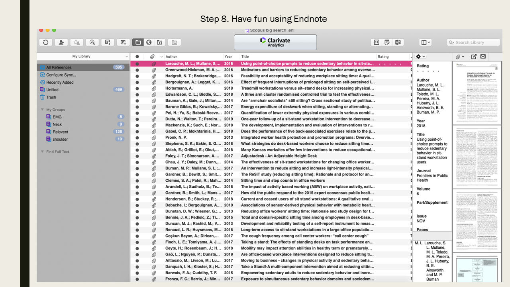Click the Import References arrow-down icon

pyautogui.click(x=108, y=42)
